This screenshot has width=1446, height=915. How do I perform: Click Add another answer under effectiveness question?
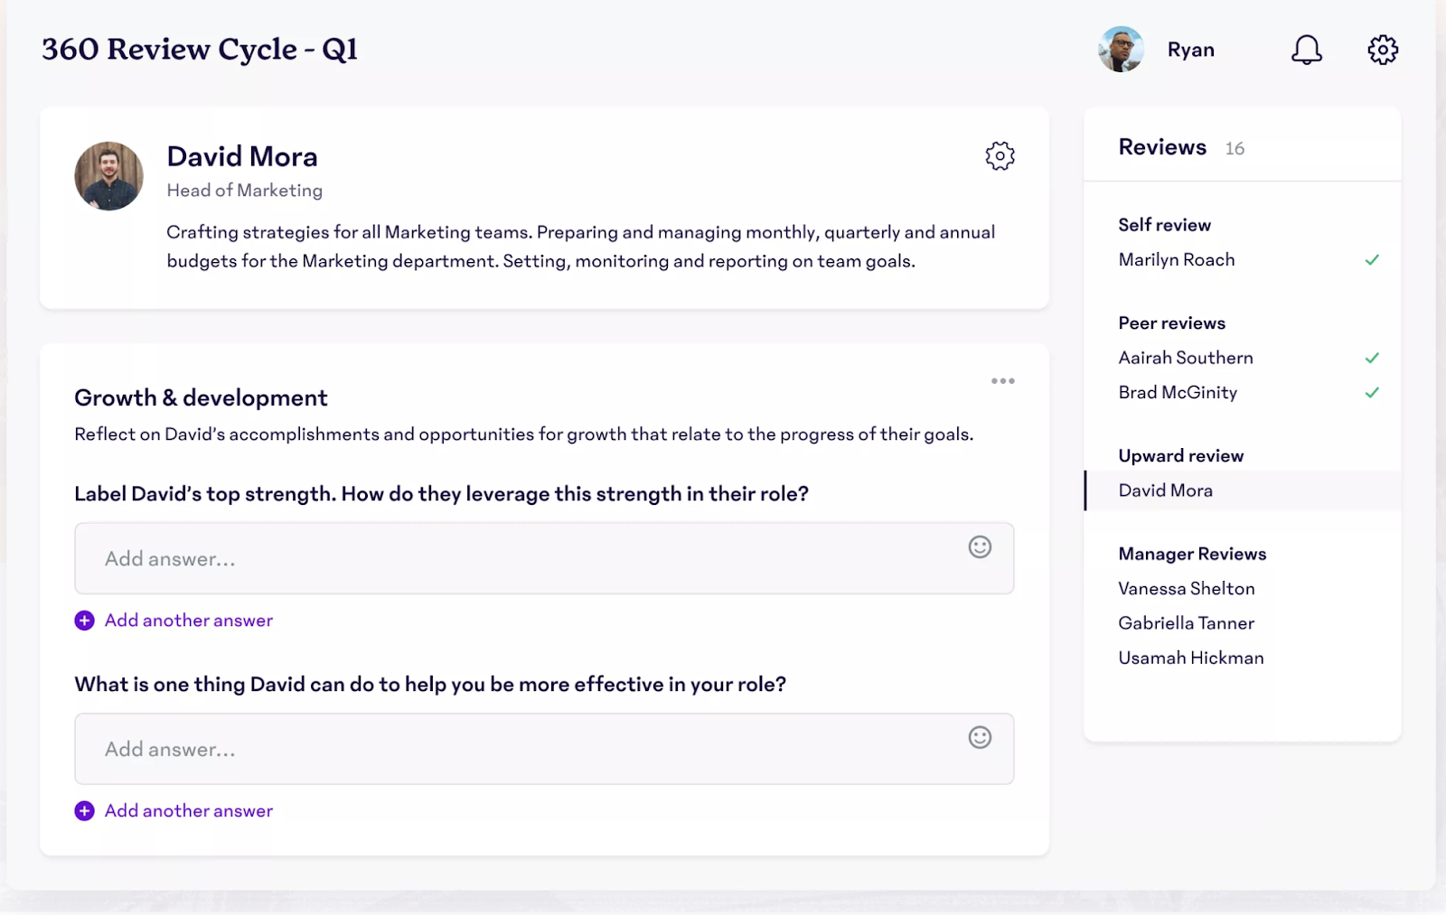coord(188,811)
